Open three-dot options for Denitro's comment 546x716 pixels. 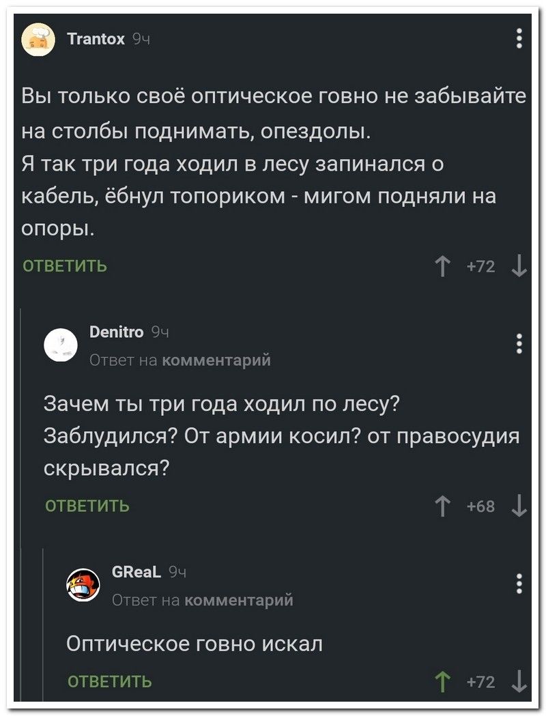tap(519, 343)
